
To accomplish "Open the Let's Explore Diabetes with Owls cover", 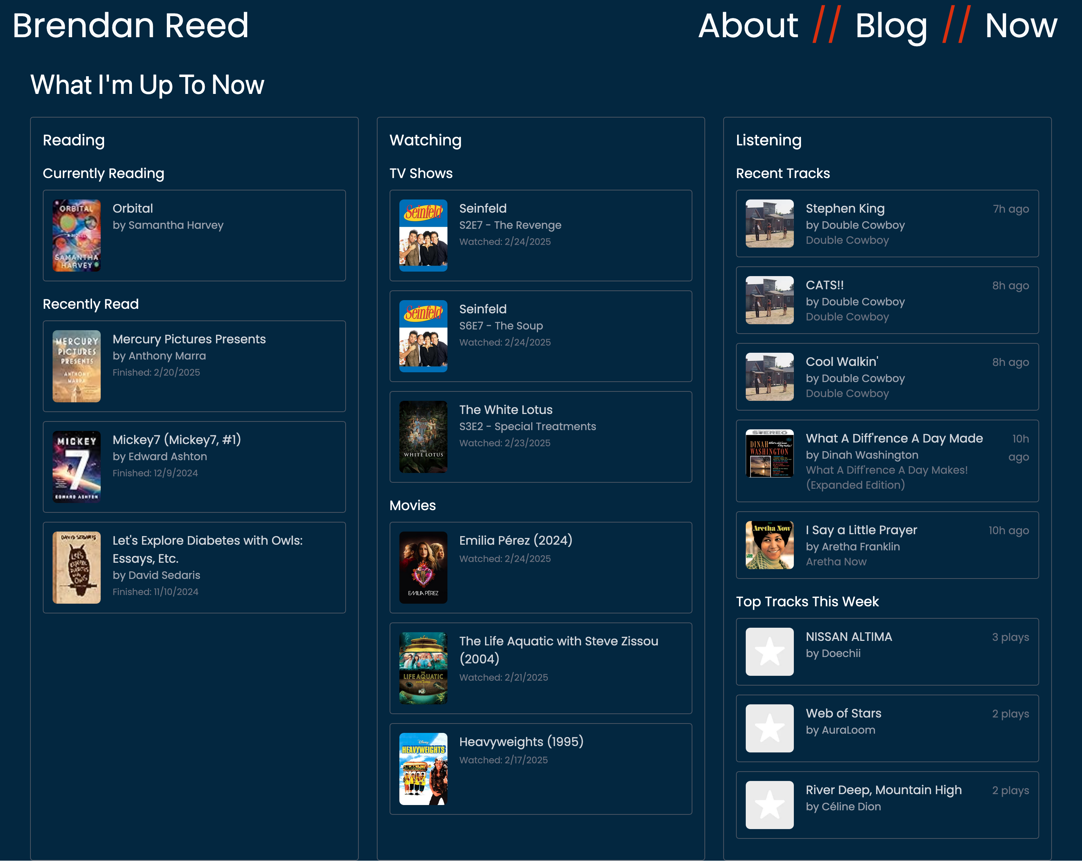I will (77, 568).
